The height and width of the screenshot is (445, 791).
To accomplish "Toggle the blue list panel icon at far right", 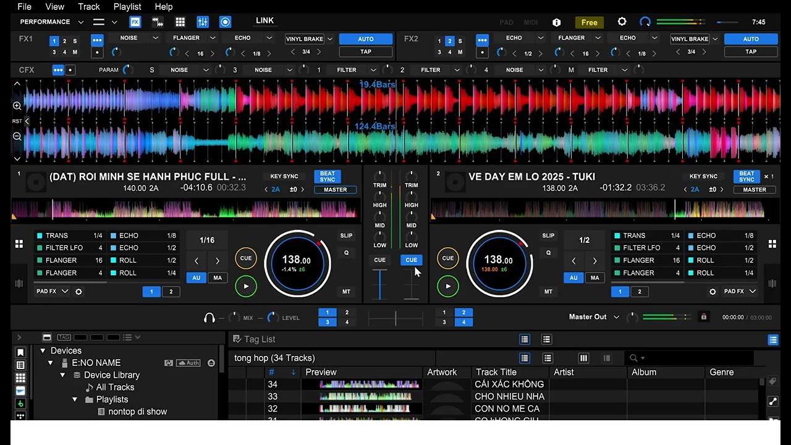I will click(x=773, y=339).
